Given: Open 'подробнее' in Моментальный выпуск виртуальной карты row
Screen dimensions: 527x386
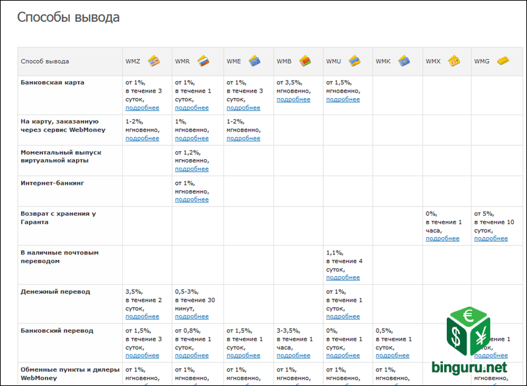Looking at the screenshot, I should tap(192, 169).
